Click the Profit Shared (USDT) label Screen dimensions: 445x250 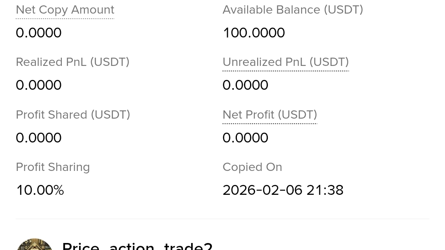73,114
